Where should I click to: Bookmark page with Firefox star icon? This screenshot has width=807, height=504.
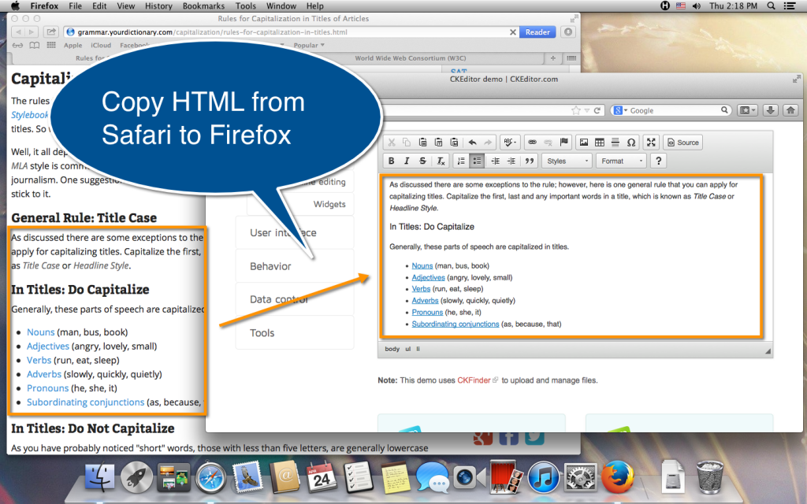pyautogui.click(x=576, y=110)
